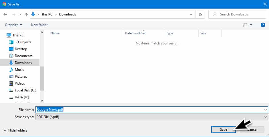Click the Videos film icon
This screenshot has width=269, height=137.
pyautogui.click(x=11, y=83)
